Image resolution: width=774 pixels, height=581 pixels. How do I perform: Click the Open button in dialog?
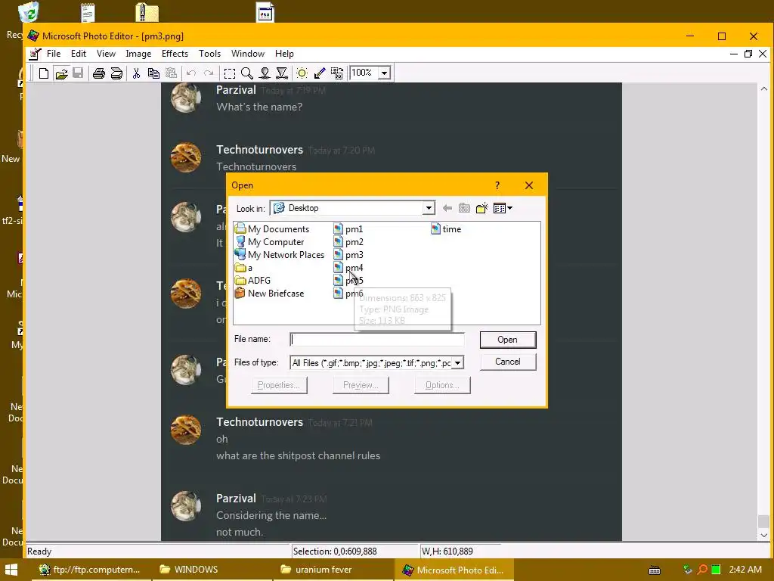507,340
